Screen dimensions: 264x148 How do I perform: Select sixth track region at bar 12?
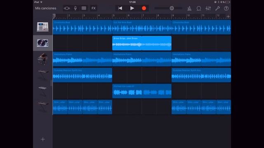(x=224, y=107)
